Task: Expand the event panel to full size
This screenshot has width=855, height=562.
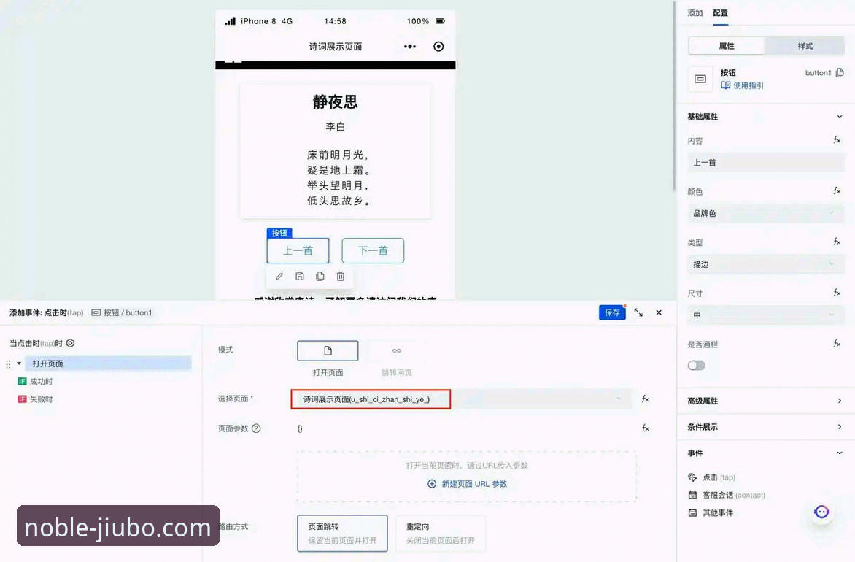Action: (x=638, y=312)
